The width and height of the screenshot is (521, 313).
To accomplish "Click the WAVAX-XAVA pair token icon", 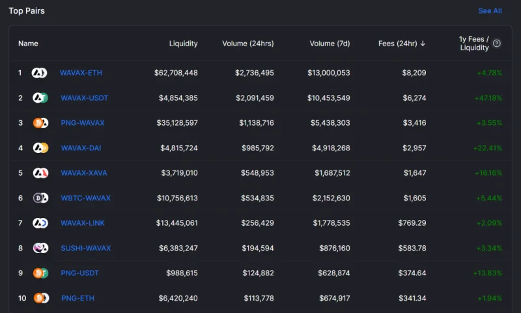I will pos(40,173).
